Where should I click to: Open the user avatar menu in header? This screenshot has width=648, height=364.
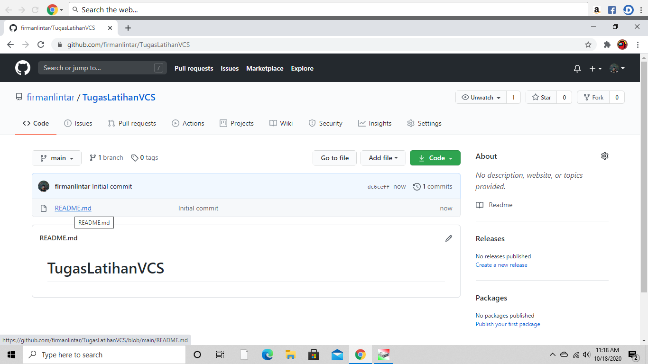617,69
